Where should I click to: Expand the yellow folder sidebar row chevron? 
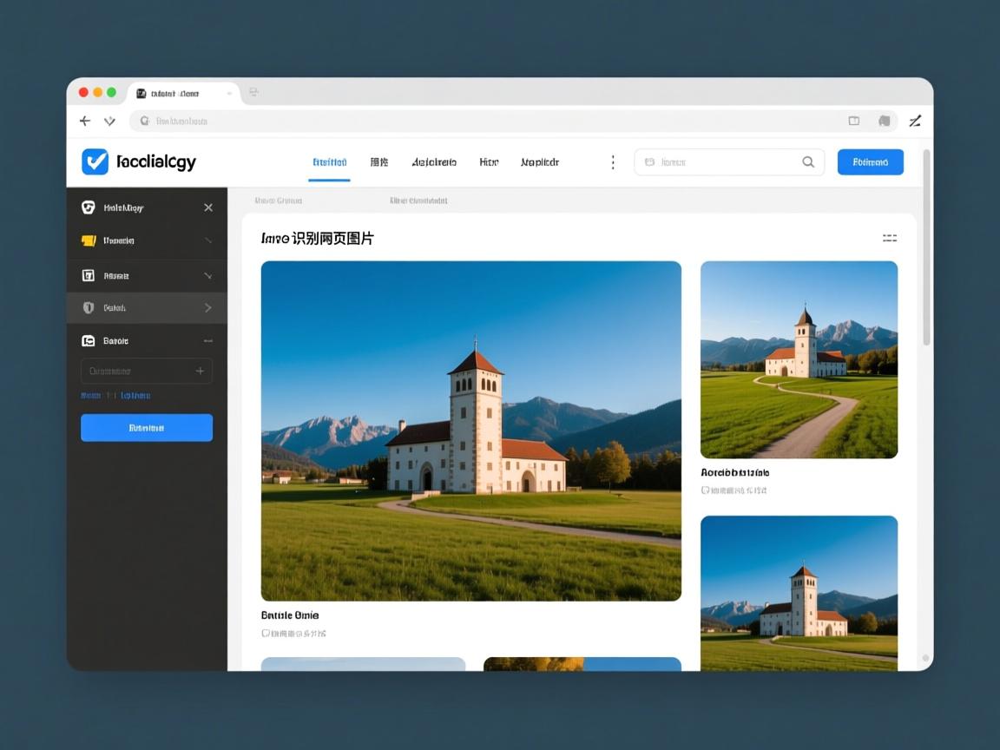(208, 240)
